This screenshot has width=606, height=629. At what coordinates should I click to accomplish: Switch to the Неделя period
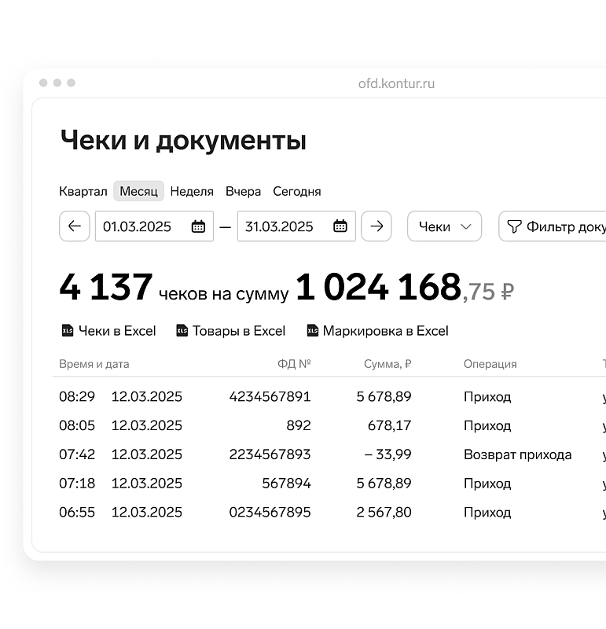click(192, 191)
